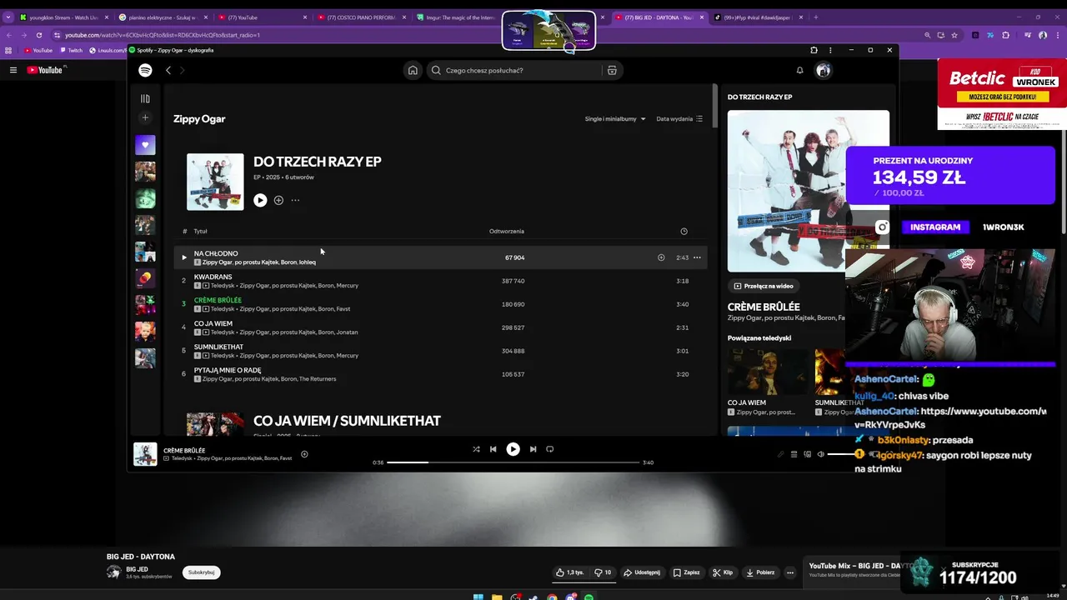Select the KWADRANS track row
The image size is (1067, 600).
442,281
